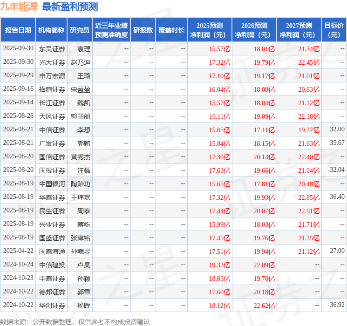
Task: Select the 报告日期 column header
Action: point(18,30)
